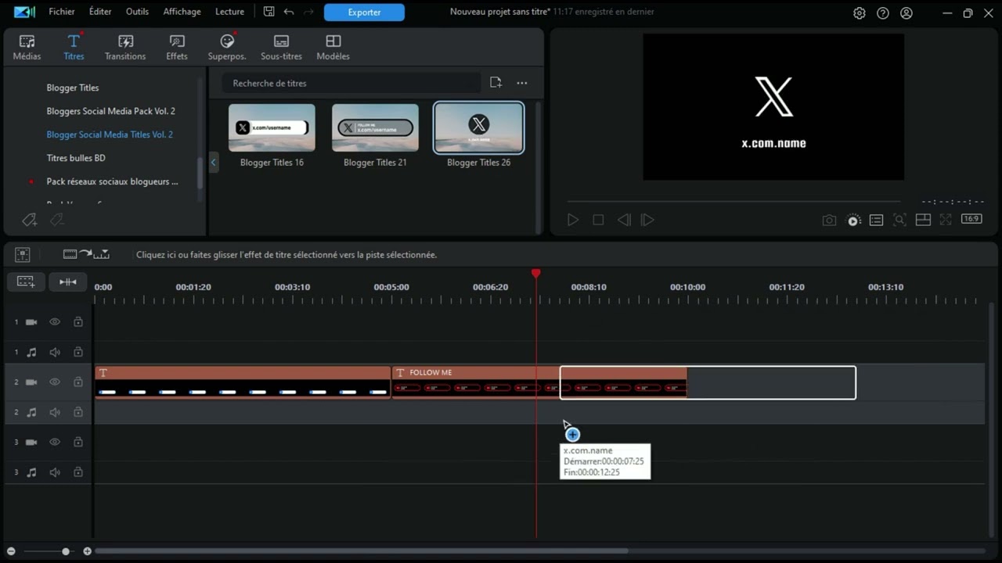Screen dimensions: 1002x563
Task: Open the 16:9 aspect ratio selector
Action: point(971,220)
